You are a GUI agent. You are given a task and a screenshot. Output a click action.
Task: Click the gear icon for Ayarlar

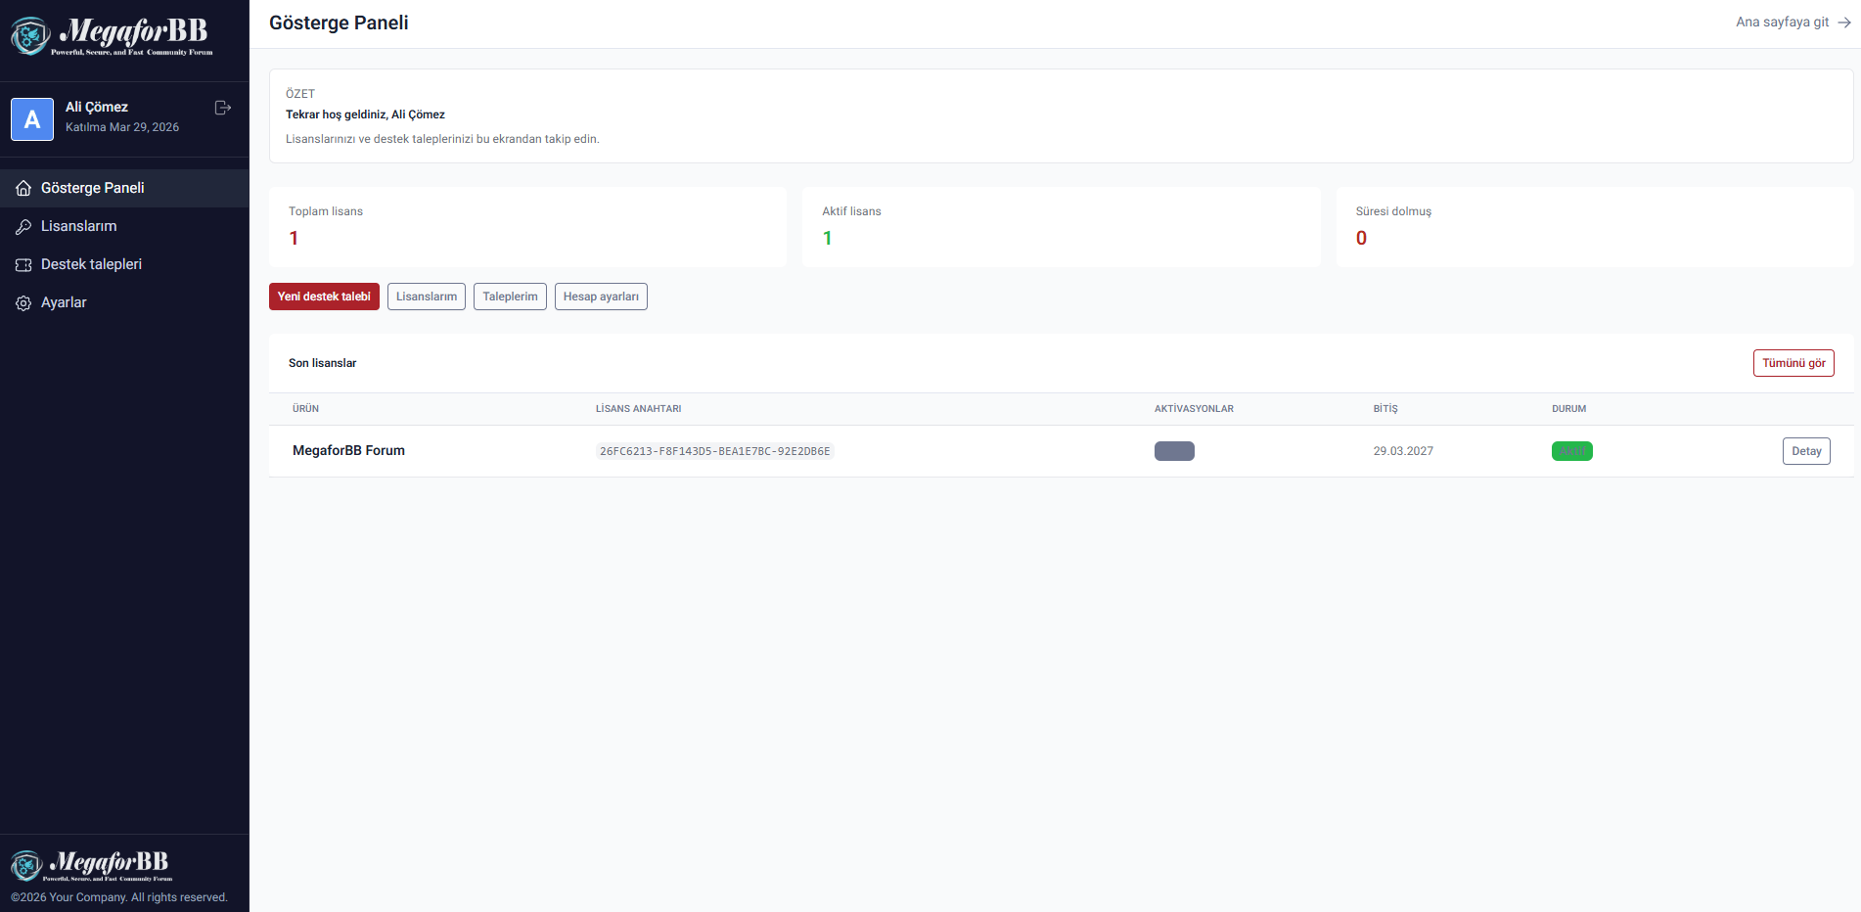pyautogui.click(x=23, y=303)
